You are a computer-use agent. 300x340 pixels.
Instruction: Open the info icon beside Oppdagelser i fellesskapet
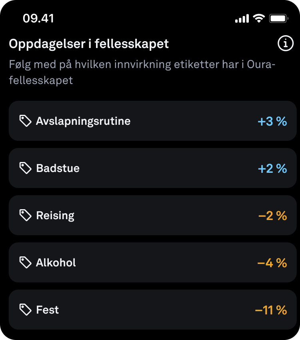point(286,43)
